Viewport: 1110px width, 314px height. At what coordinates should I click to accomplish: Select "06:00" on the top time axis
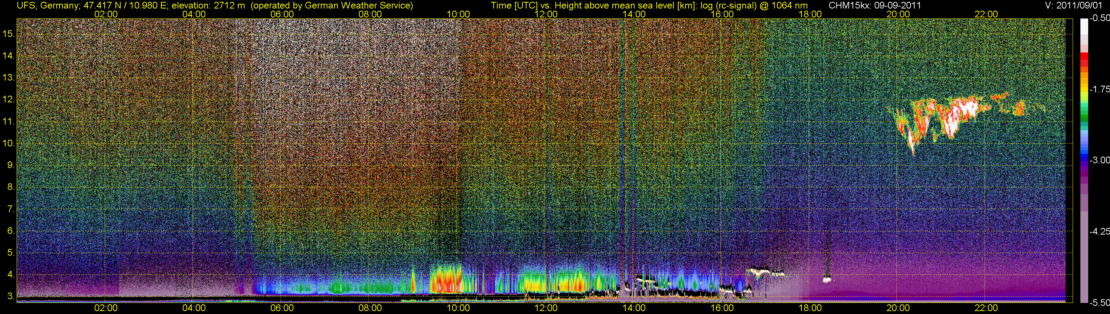282,14
